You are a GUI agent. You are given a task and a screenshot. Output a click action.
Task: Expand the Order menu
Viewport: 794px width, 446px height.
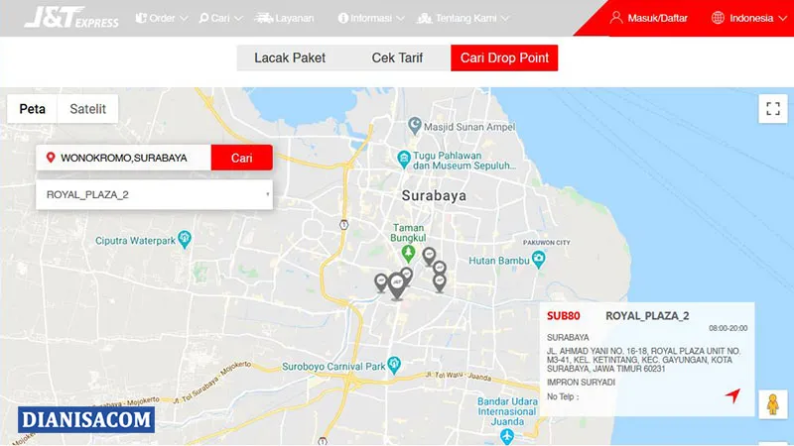(x=162, y=18)
